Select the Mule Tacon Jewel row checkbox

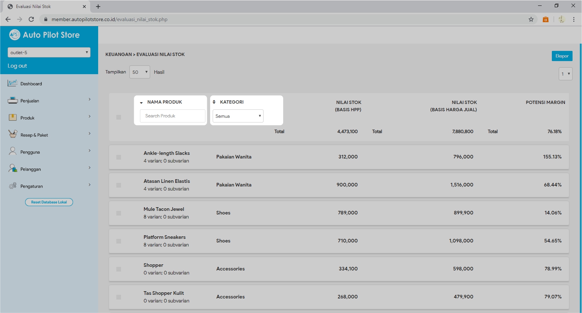pos(119,213)
